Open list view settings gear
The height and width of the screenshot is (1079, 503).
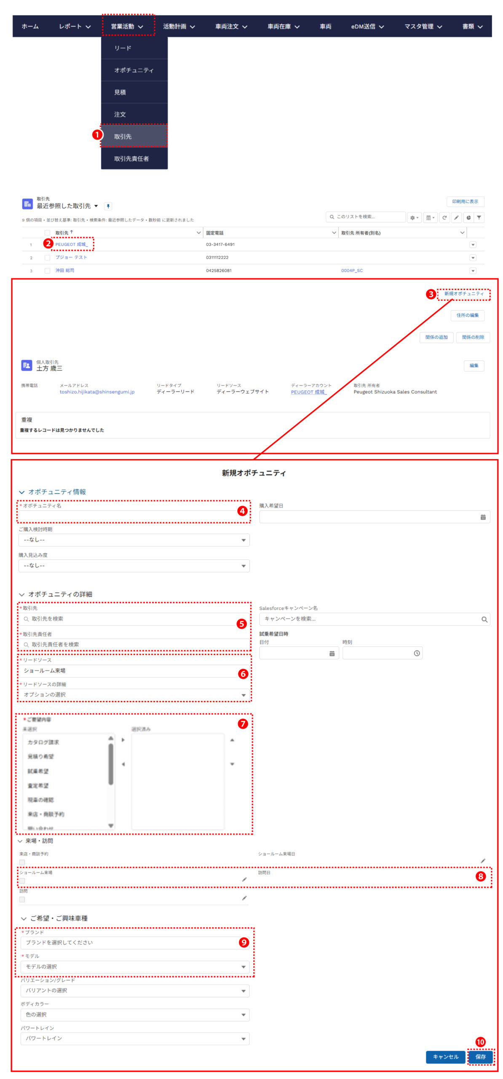point(414,217)
